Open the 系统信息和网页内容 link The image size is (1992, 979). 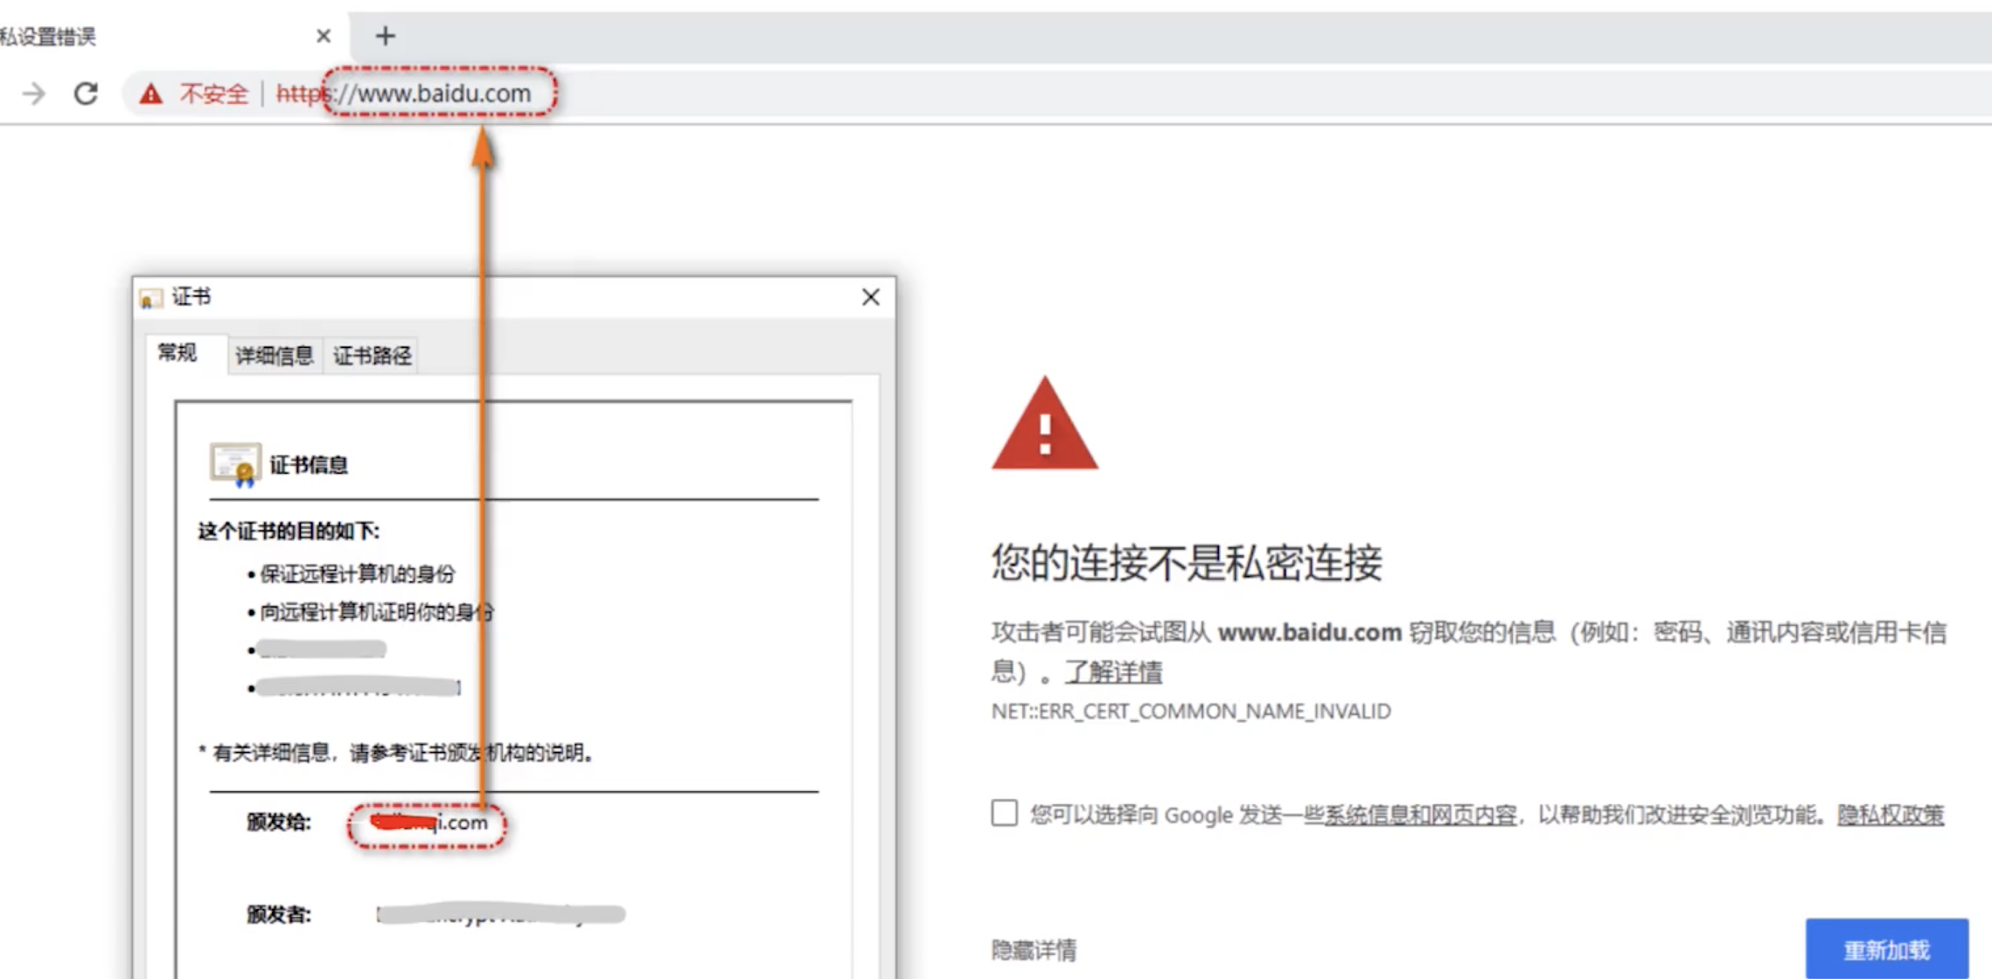(1420, 815)
